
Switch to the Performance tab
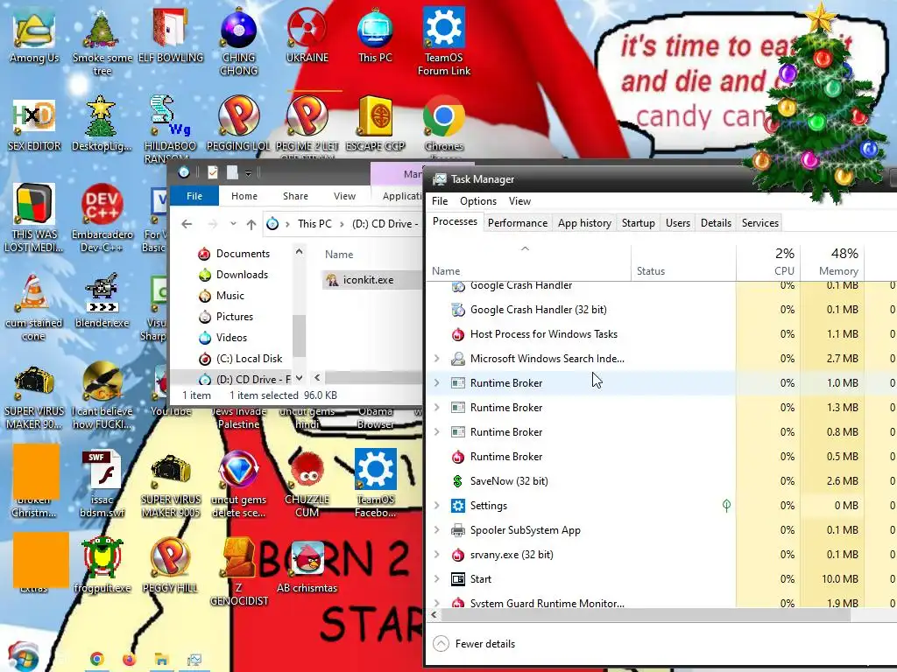click(518, 223)
